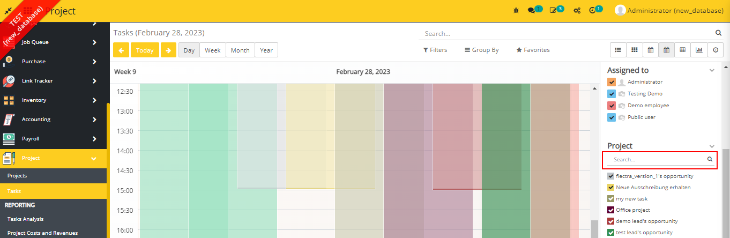This screenshot has width=730, height=238.
Task: Click the magnifier icon in Project filter search
Action: click(710, 159)
